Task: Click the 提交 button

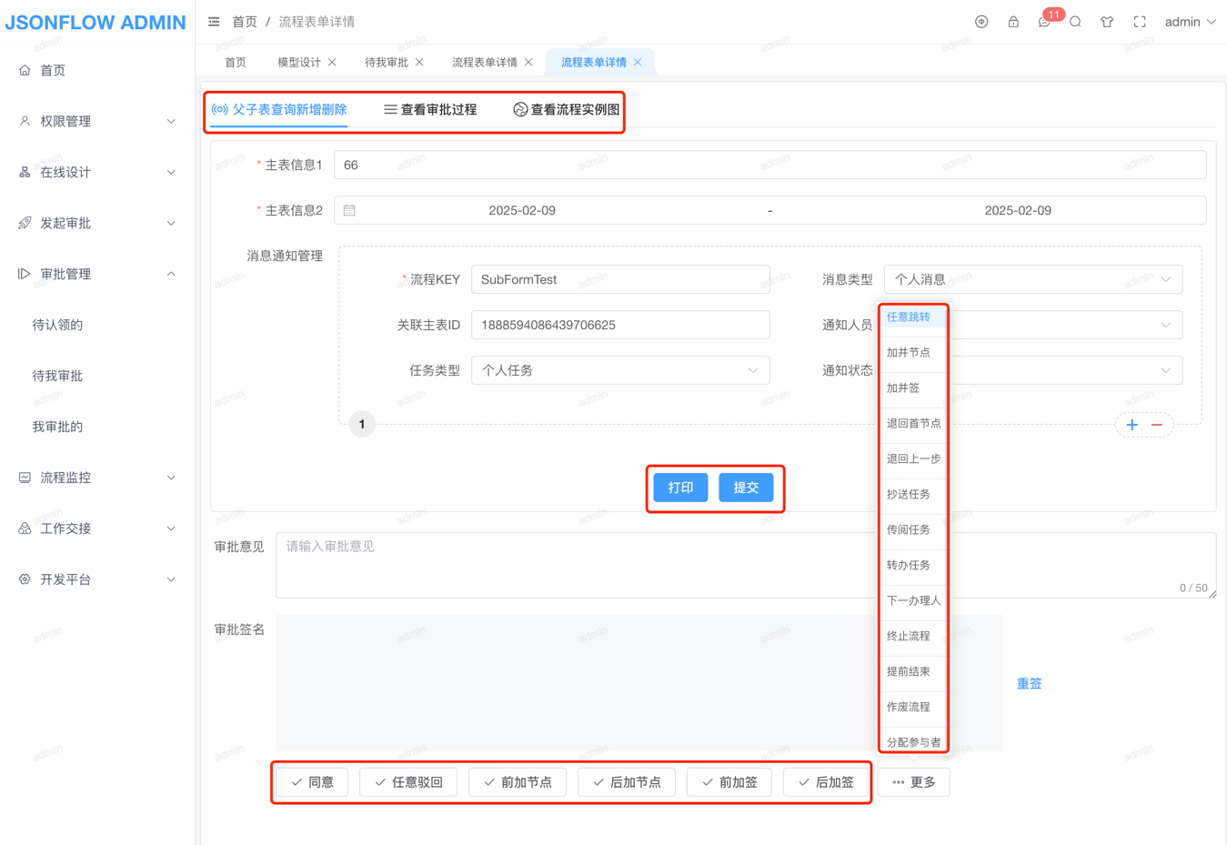Action: click(x=746, y=488)
